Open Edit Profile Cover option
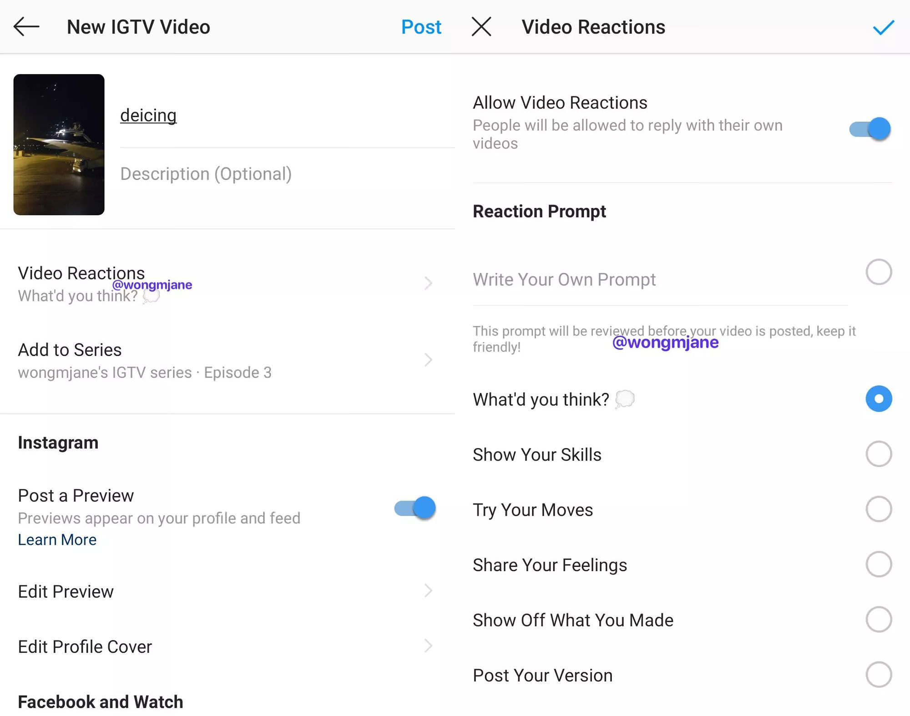The height and width of the screenshot is (716, 910). [85, 646]
